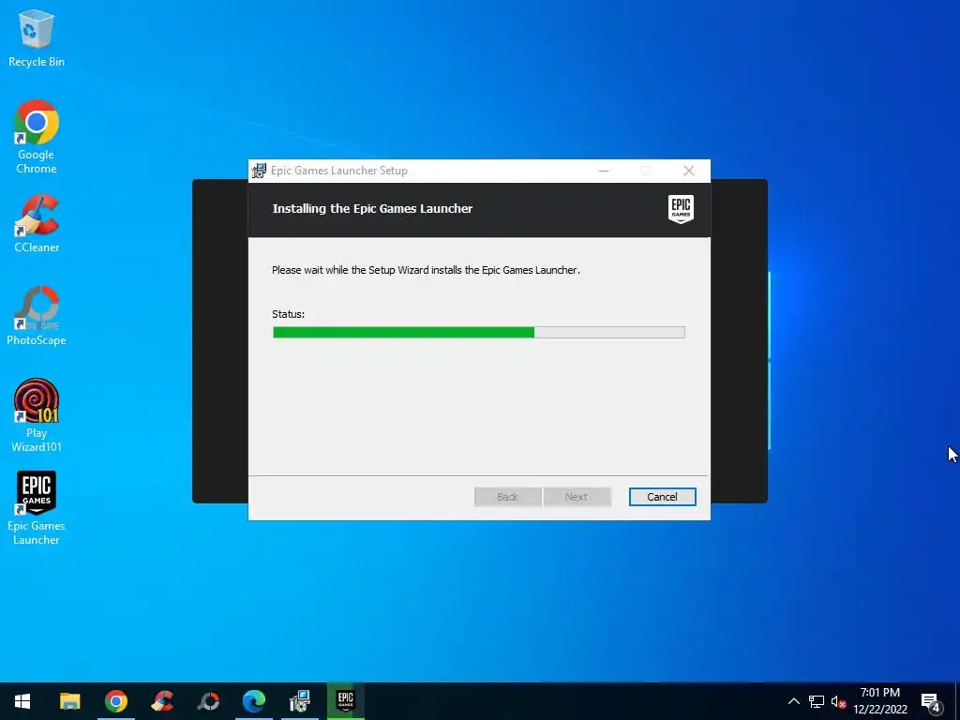Click the 'Status:' label
The image size is (960, 720).
[x=289, y=314]
